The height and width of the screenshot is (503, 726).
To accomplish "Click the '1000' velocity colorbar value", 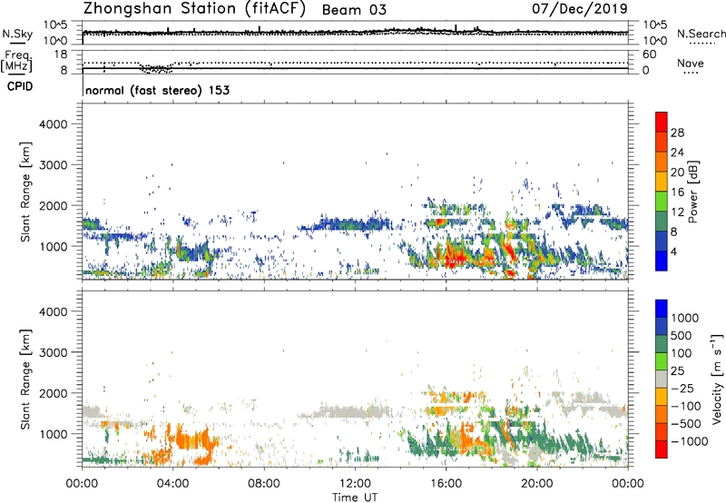I will click(685, 318).
